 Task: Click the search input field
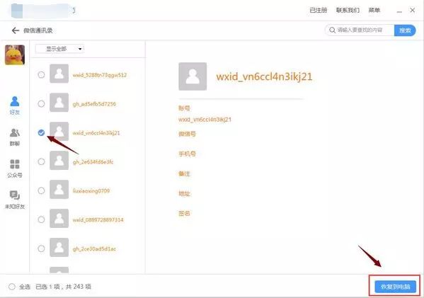click(x=360, y=30)
